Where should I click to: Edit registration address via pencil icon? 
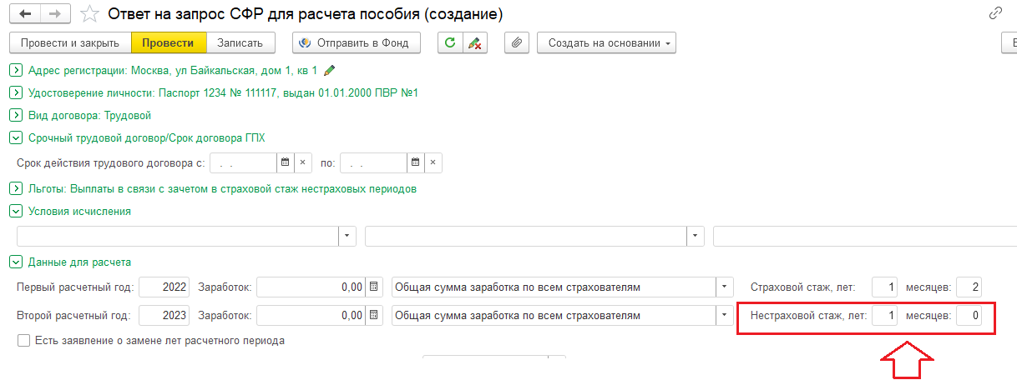pyautogui.click(x=329, y=71)
